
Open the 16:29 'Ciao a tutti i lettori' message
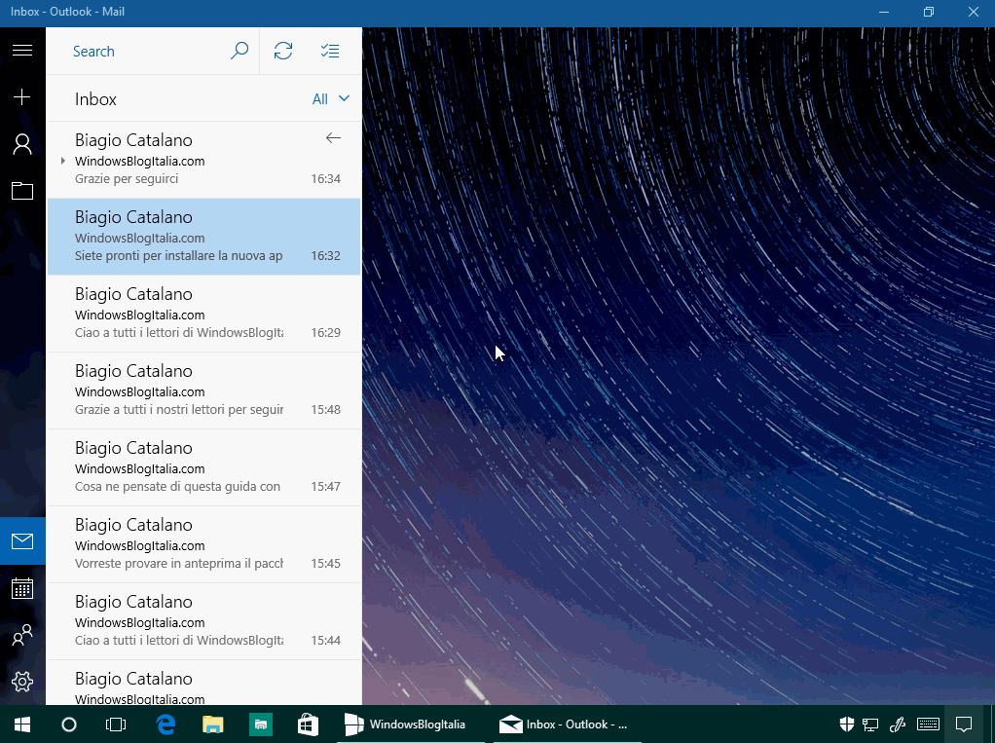[x=204, y=314]
